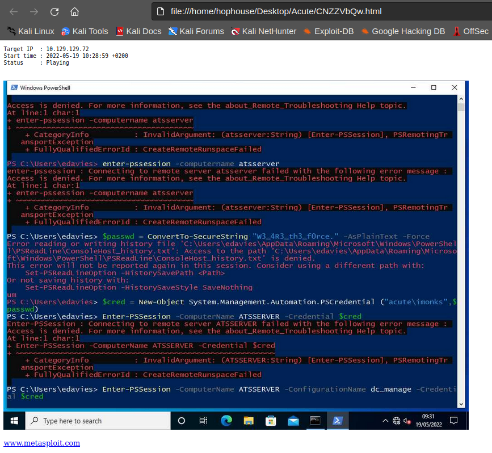Open the Mail app from the taskbar

(x=293, y=420)
